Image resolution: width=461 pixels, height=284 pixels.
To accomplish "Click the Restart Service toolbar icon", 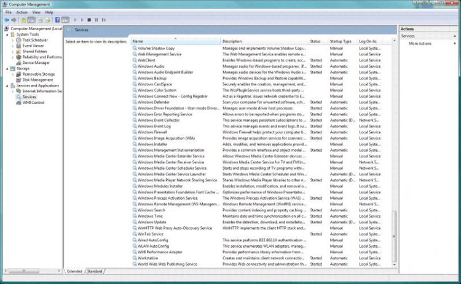I will (x=104, y=20).
